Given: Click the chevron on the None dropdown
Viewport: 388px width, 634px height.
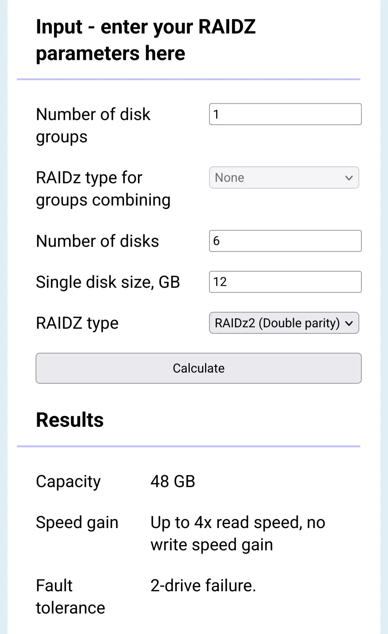Looking at the screenshot, I should tap(348, 178).
